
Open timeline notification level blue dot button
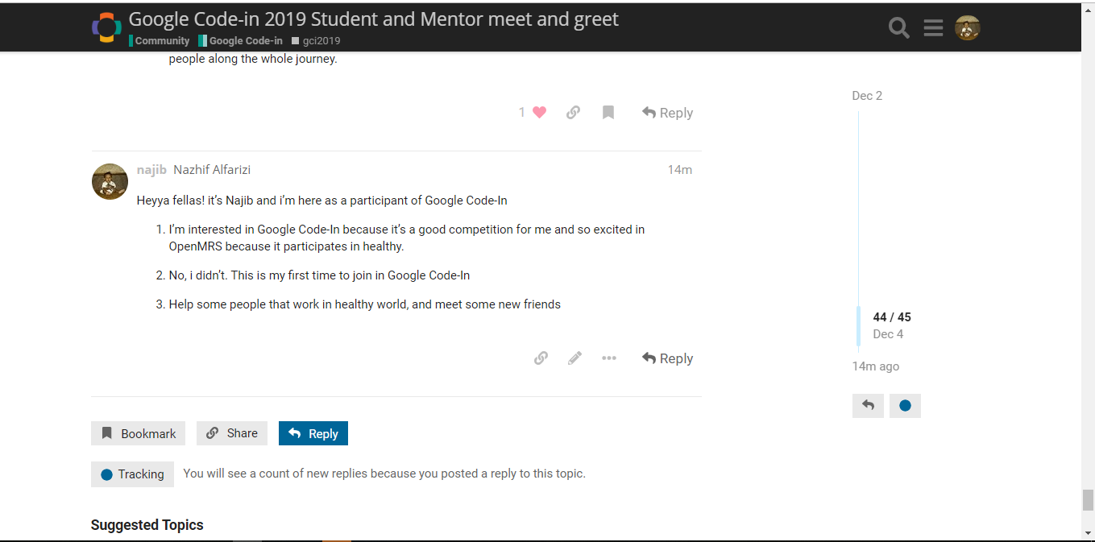click(x=905, y=405)
